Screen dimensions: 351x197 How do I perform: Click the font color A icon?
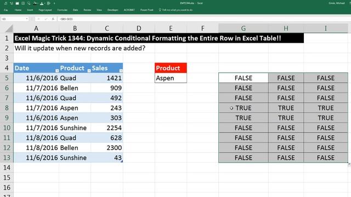point(42,3)
